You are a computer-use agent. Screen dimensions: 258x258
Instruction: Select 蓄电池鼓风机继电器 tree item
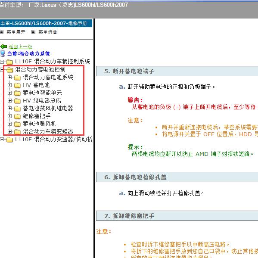48,108
